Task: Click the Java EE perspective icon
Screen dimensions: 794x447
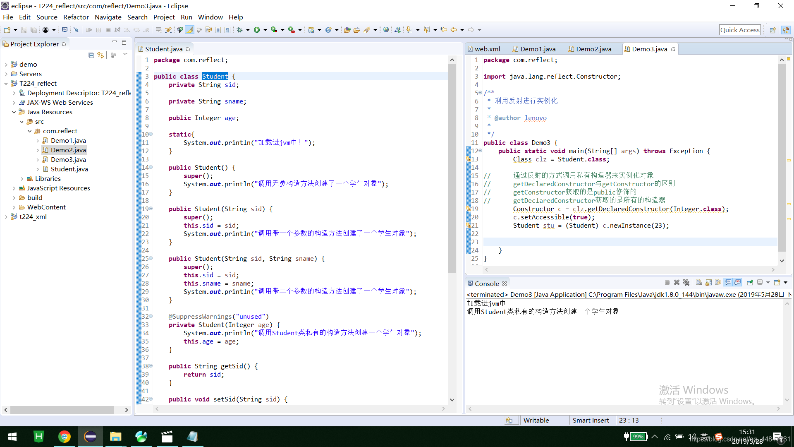Action: (786, 30)
